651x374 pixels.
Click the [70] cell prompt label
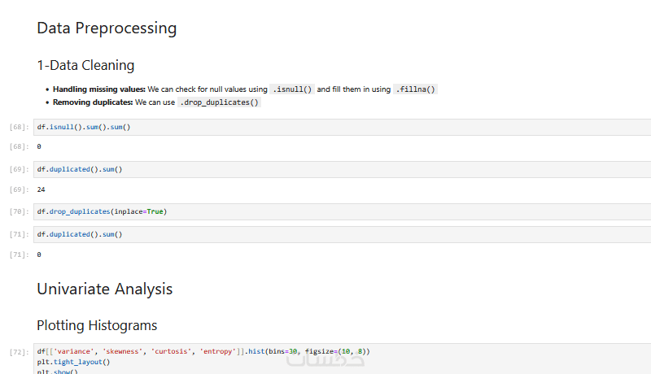point(18,211)
